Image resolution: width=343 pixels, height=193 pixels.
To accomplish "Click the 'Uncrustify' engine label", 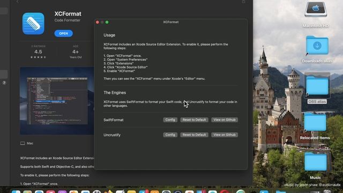I will pyautogui.click(x=112, y=135).
